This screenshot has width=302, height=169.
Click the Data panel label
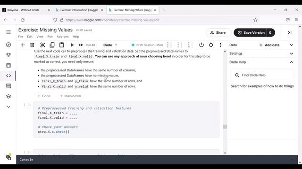(233, 45)
